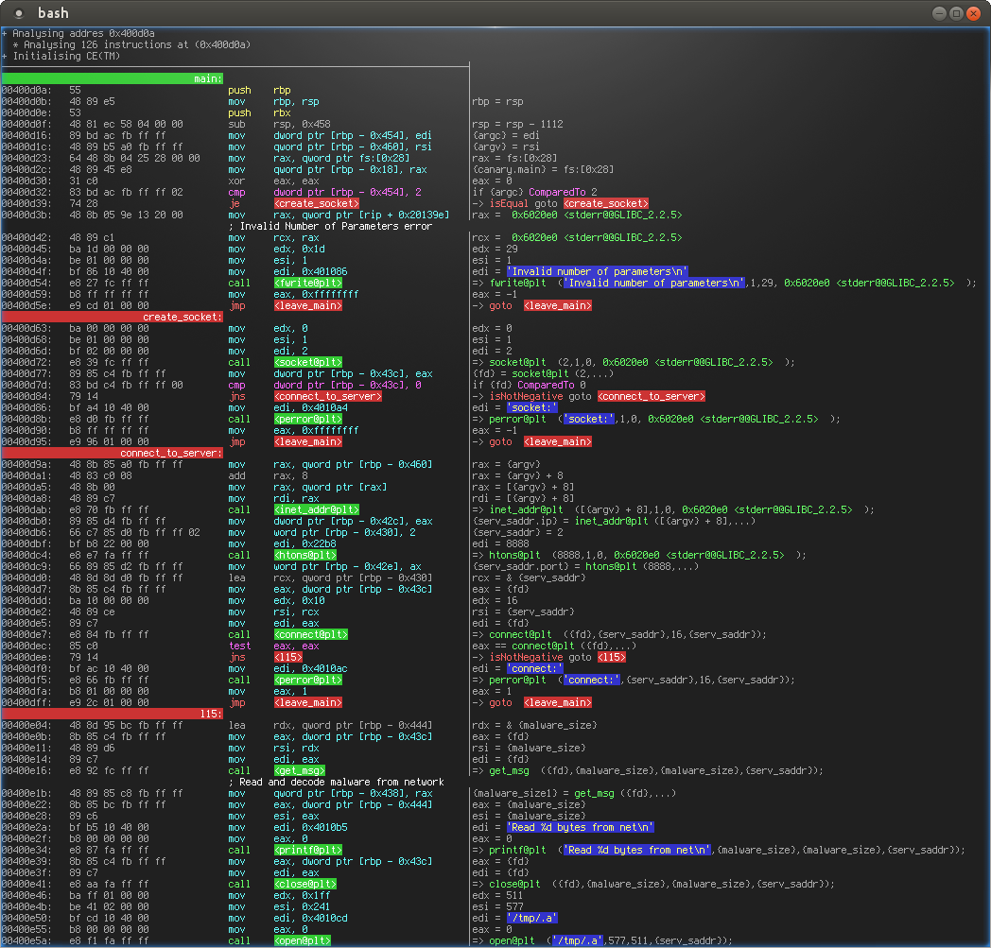The image size is (991, 948).
Task: Click '/tmp/.a' string in the 'edi =' line
Action: pyautogui.click(x=532, y=919)
